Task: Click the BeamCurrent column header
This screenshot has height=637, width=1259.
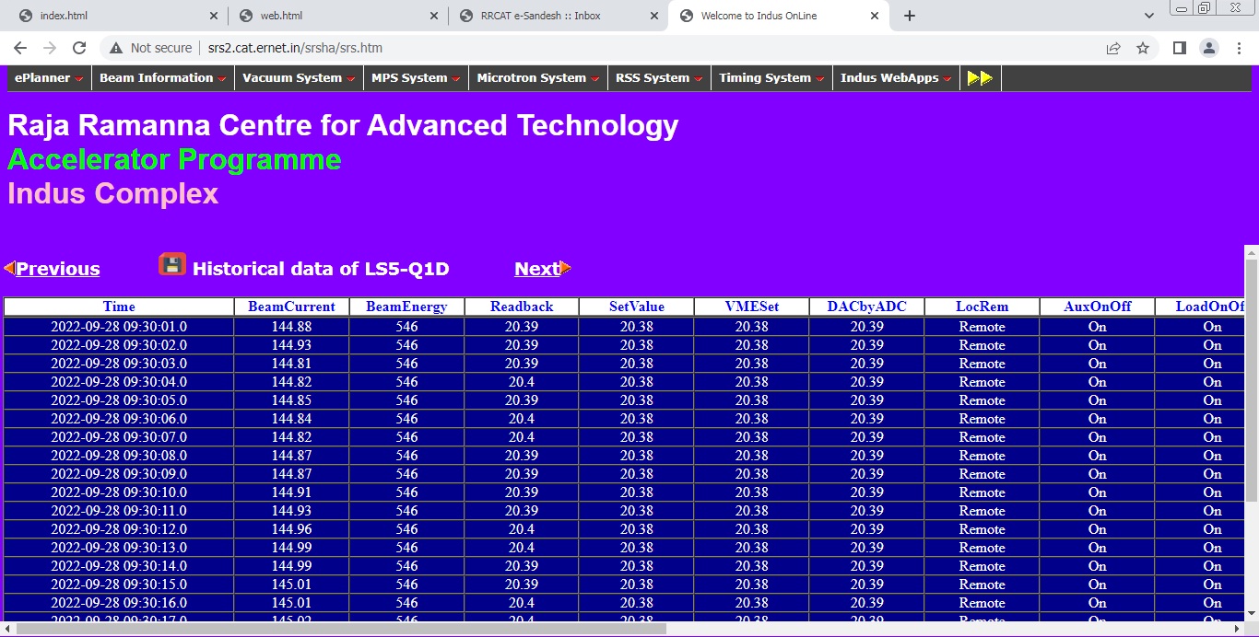Action: [291, 307]
